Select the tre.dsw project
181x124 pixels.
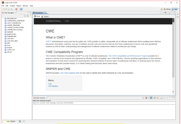[x=8, y=47]
